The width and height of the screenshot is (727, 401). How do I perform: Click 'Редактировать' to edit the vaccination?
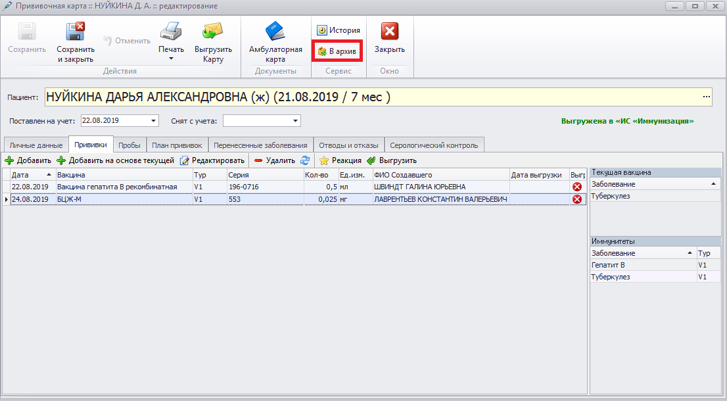[212, 160]
